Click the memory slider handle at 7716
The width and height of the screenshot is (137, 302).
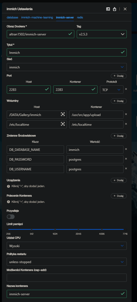[125, 229]
